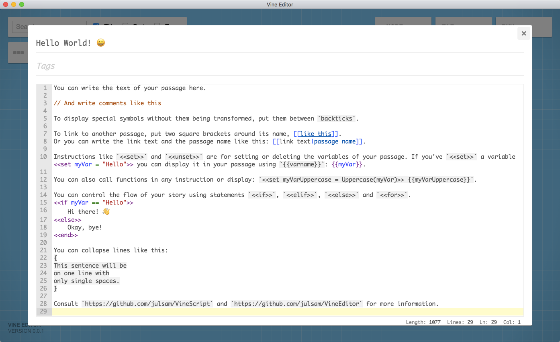Click the comment "// And write comments like this"
The image size is (560, 342).
coord(107,103)
